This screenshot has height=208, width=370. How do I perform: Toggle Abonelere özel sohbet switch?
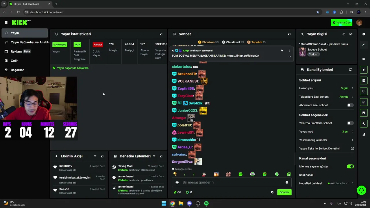point(350,105)
